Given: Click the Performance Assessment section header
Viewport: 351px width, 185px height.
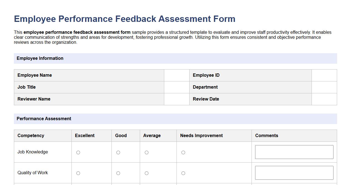Looking at the screenshot, I should point(44,119).
